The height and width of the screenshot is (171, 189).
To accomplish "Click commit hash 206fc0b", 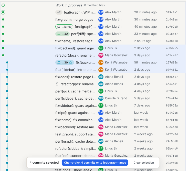I will 172,163.
